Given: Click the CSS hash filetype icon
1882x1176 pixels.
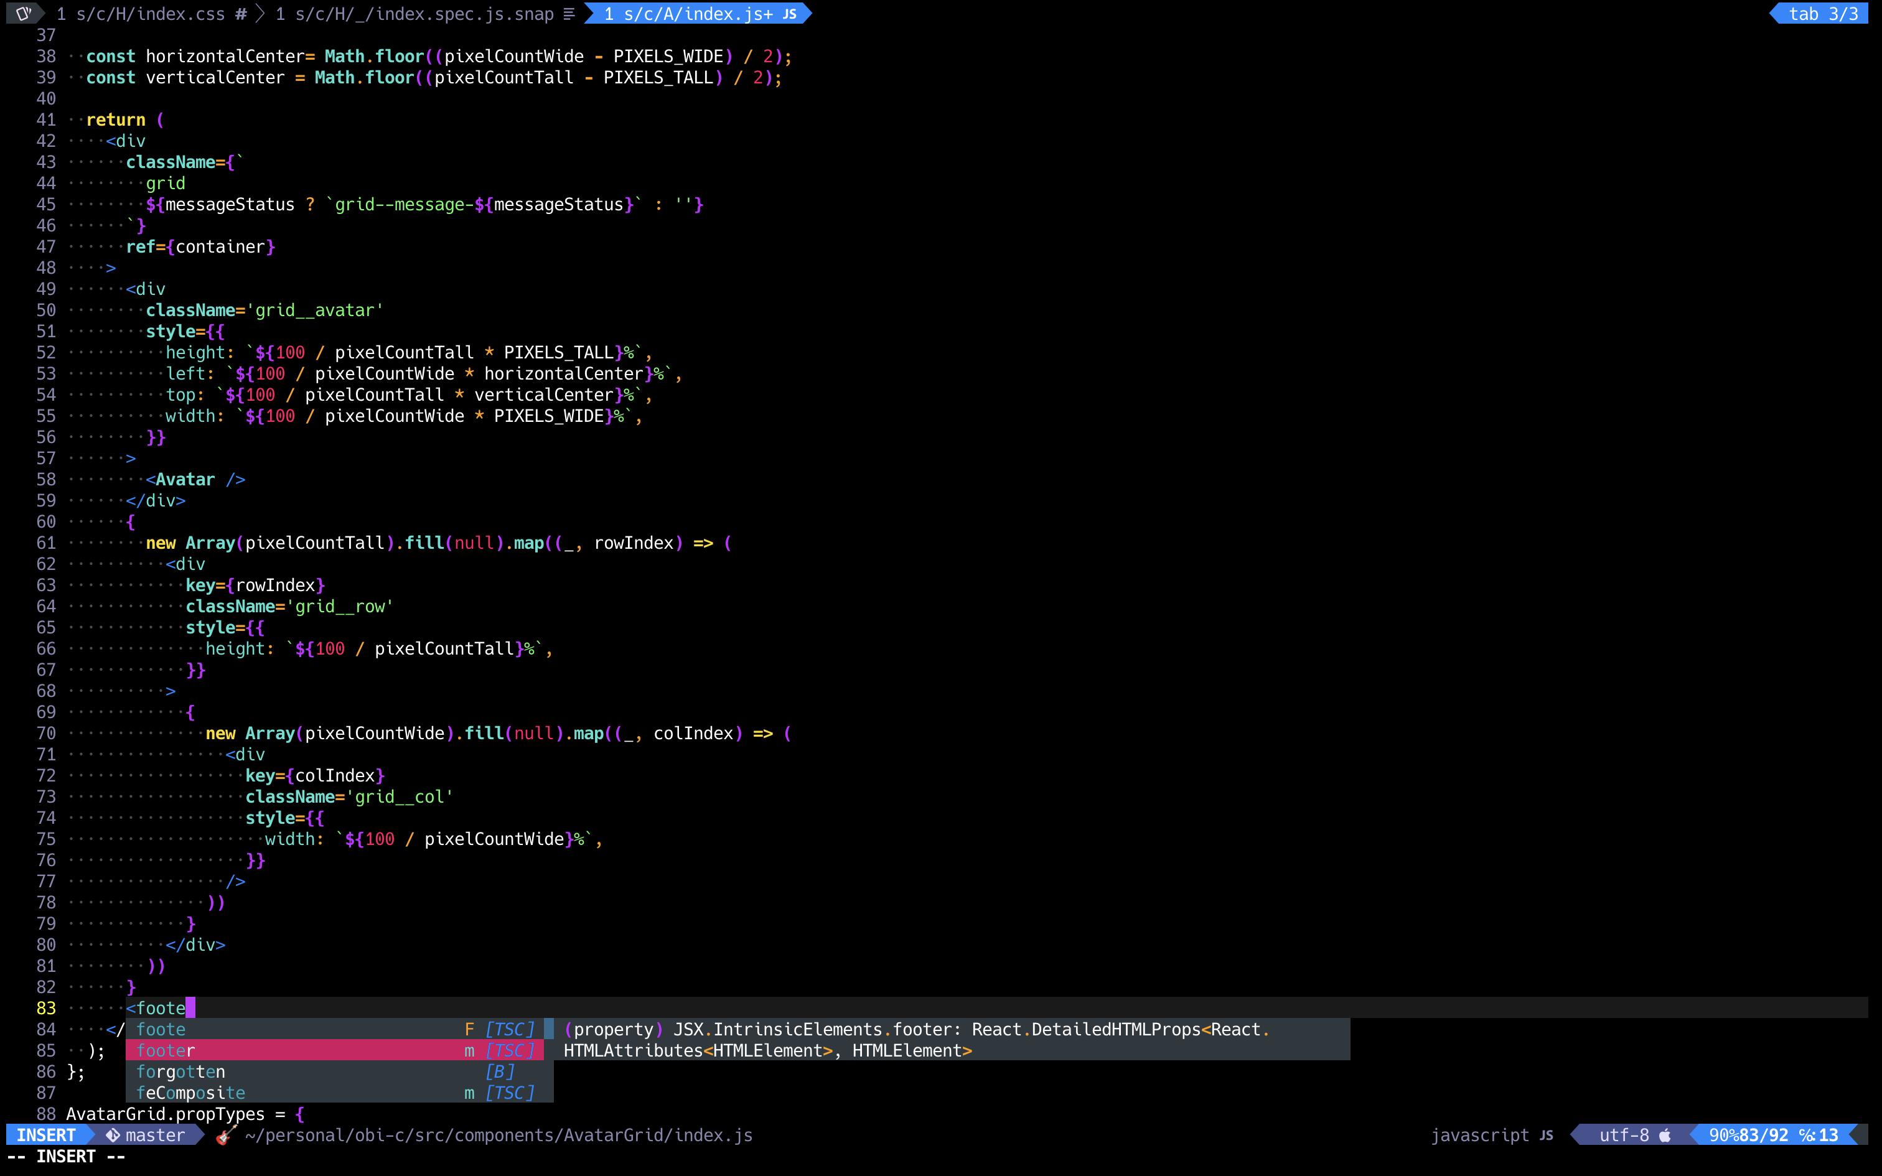Looking at the screenshot, I should coord(241,13).
